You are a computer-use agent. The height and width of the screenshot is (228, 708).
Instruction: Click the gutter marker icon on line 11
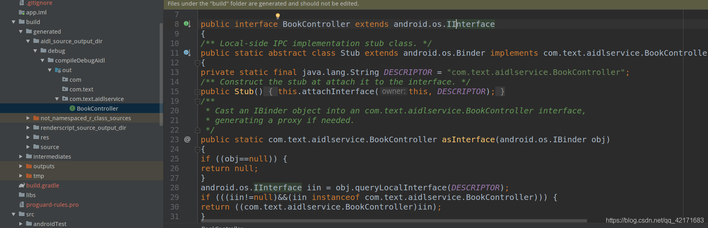click(187, 53)
